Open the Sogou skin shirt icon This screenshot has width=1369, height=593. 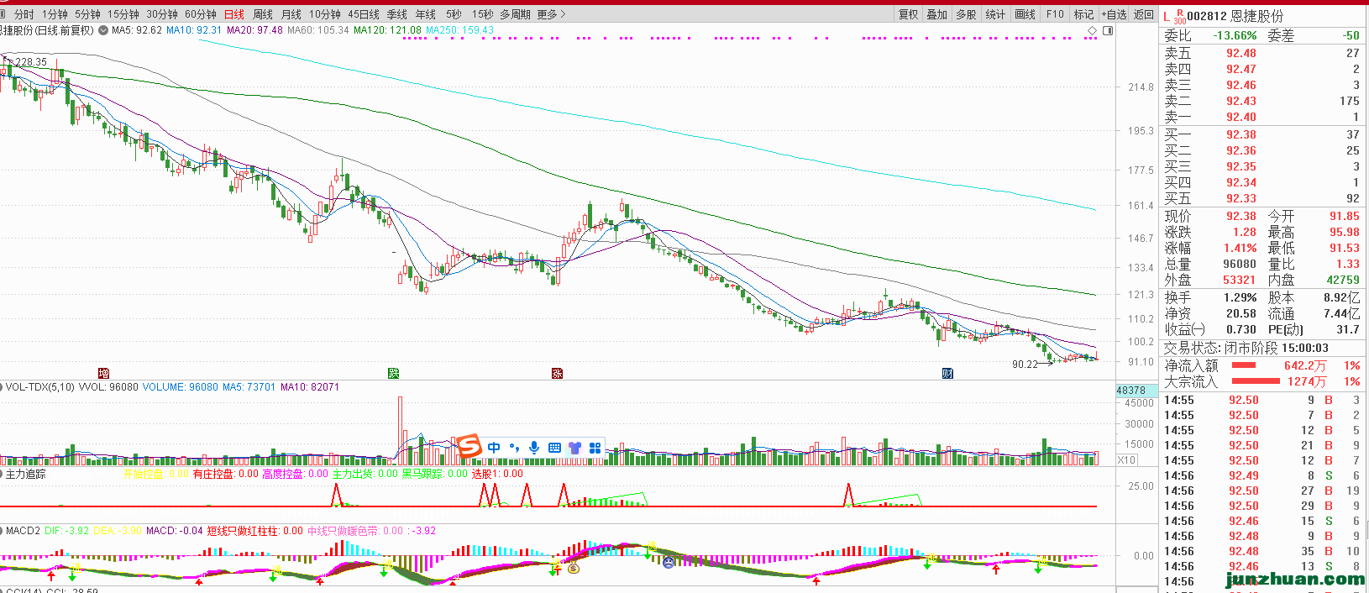574,448
